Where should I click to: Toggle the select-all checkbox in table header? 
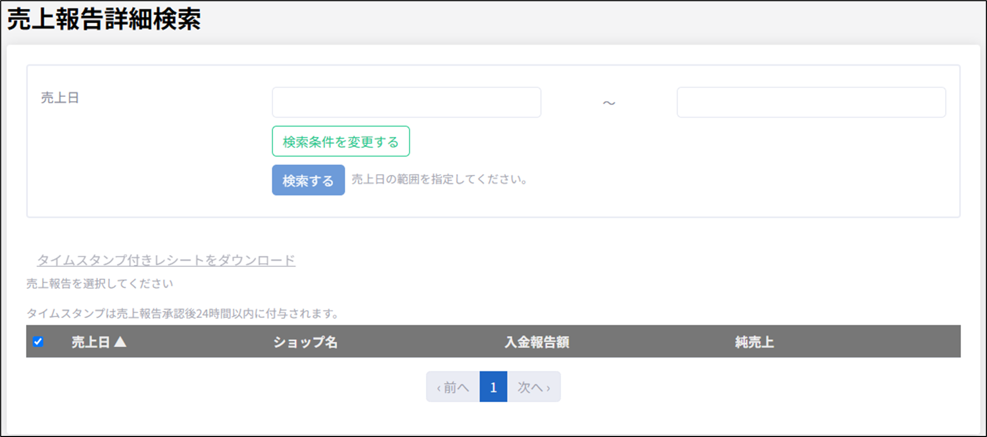(38, 342)
